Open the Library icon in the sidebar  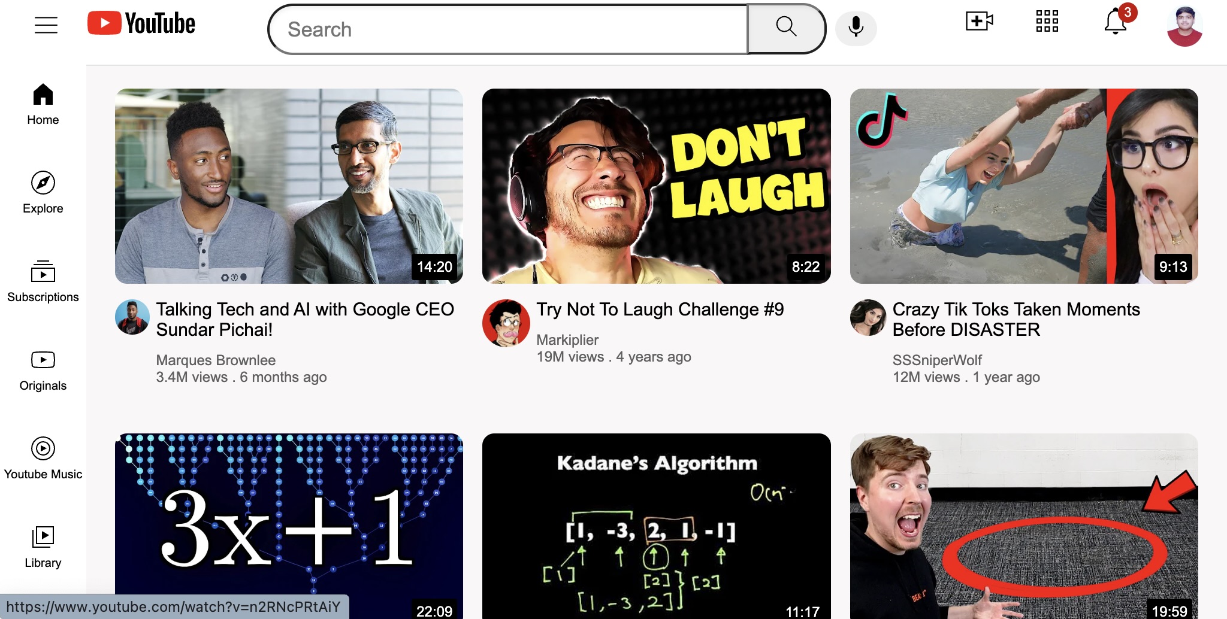(x=43, y=536)
